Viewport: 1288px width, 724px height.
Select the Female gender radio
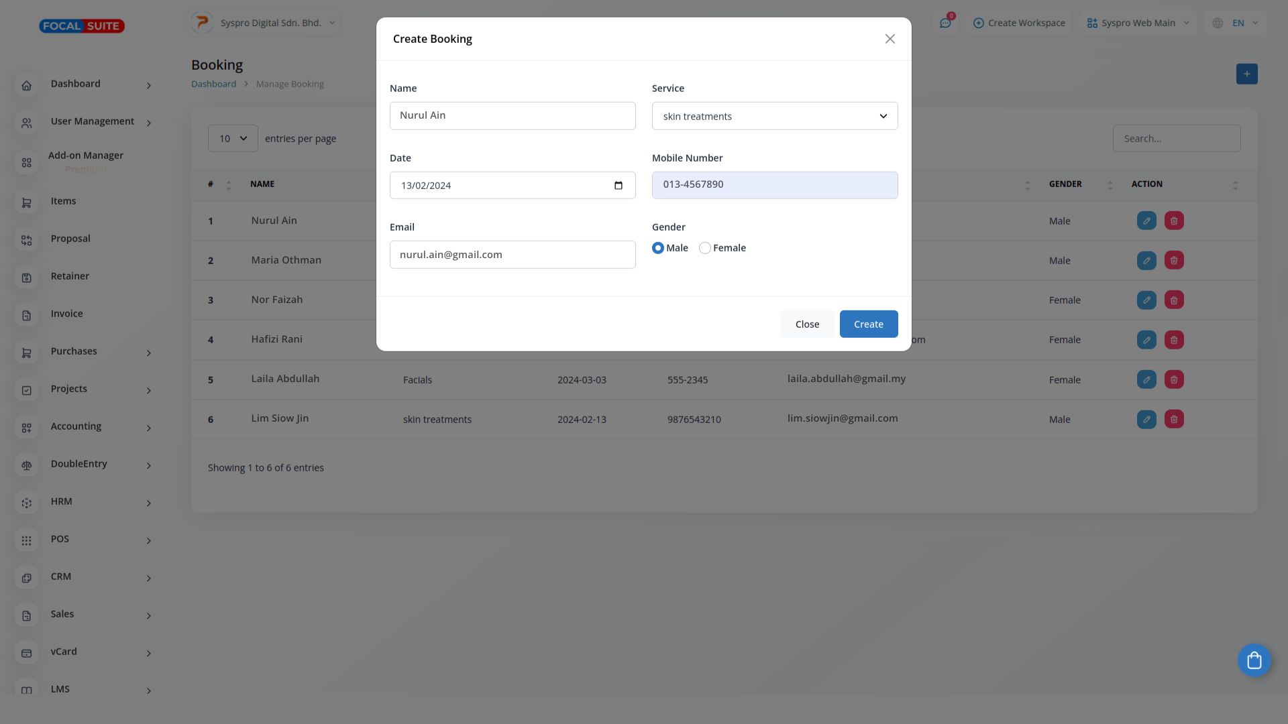coord(704,248)
